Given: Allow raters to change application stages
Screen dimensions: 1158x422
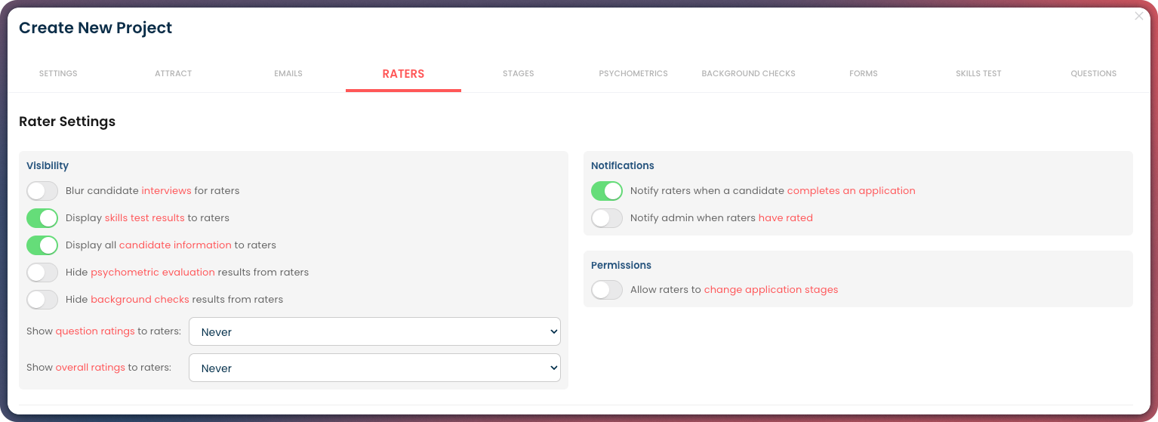Looking at the screenshot, I should point(607,290).
